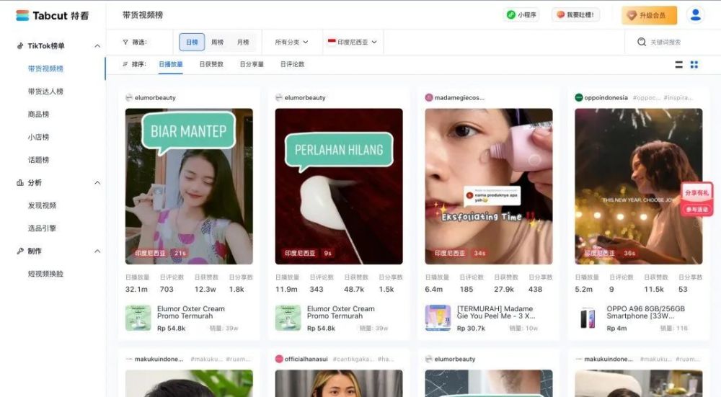
Task: Click the 分析 chart icon
Action: 19,182
